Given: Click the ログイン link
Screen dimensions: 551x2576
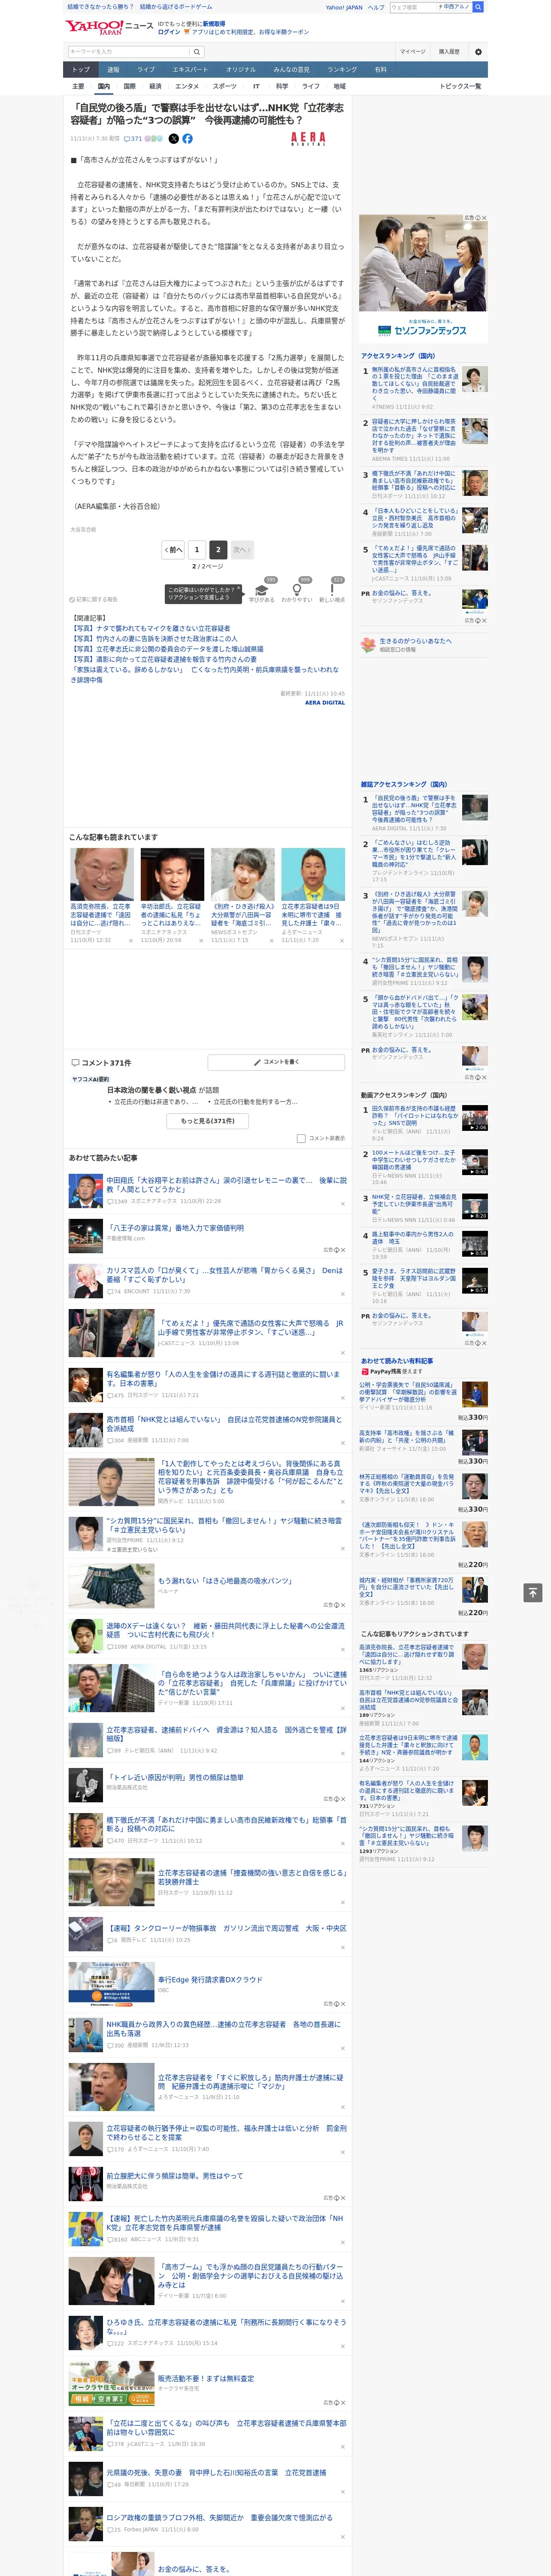Looking at the screenshot, I should [169, 32].
